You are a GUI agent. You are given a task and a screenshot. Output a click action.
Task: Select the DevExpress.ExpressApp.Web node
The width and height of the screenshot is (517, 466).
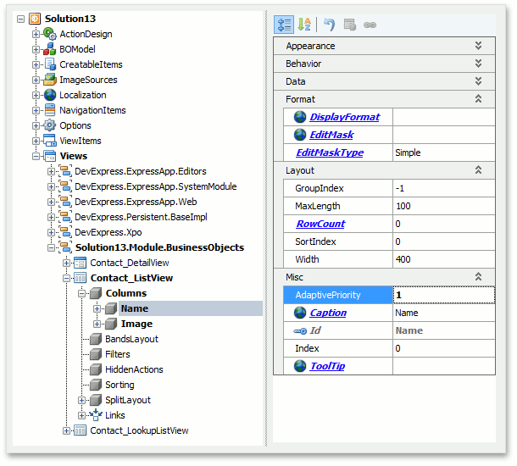pos(136,202)
